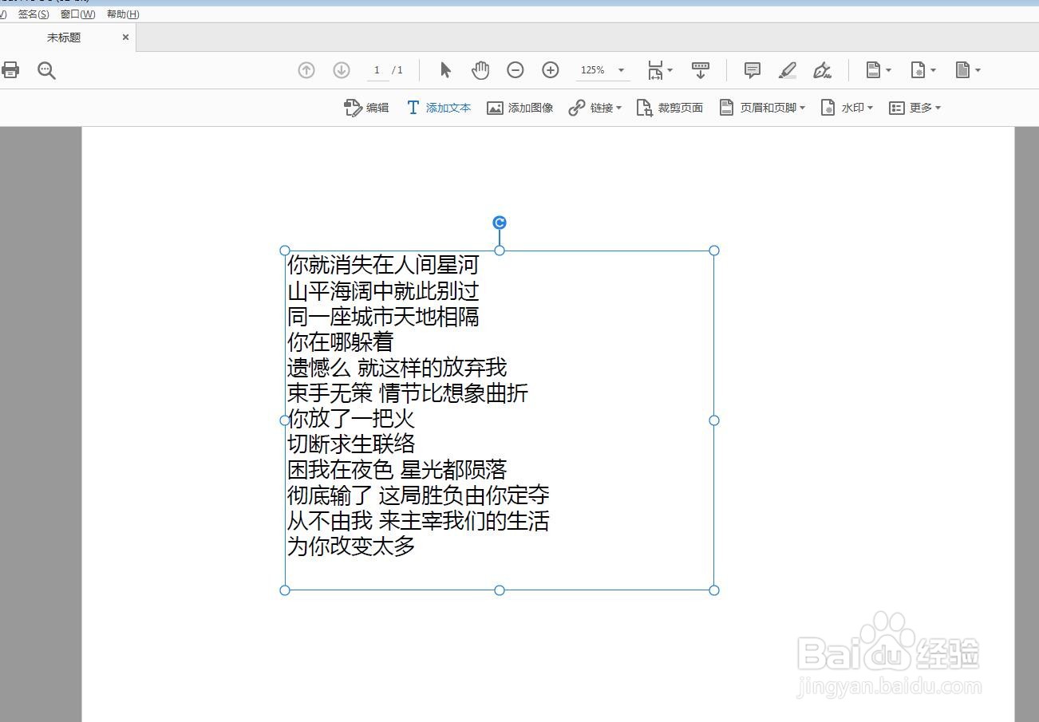Click the text line 山平海阔中就此别过
Image resolution: width=1039 pixels, height=722 pixels.
(x=383, y=290)
